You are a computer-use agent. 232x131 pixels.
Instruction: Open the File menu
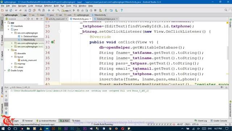3,6
